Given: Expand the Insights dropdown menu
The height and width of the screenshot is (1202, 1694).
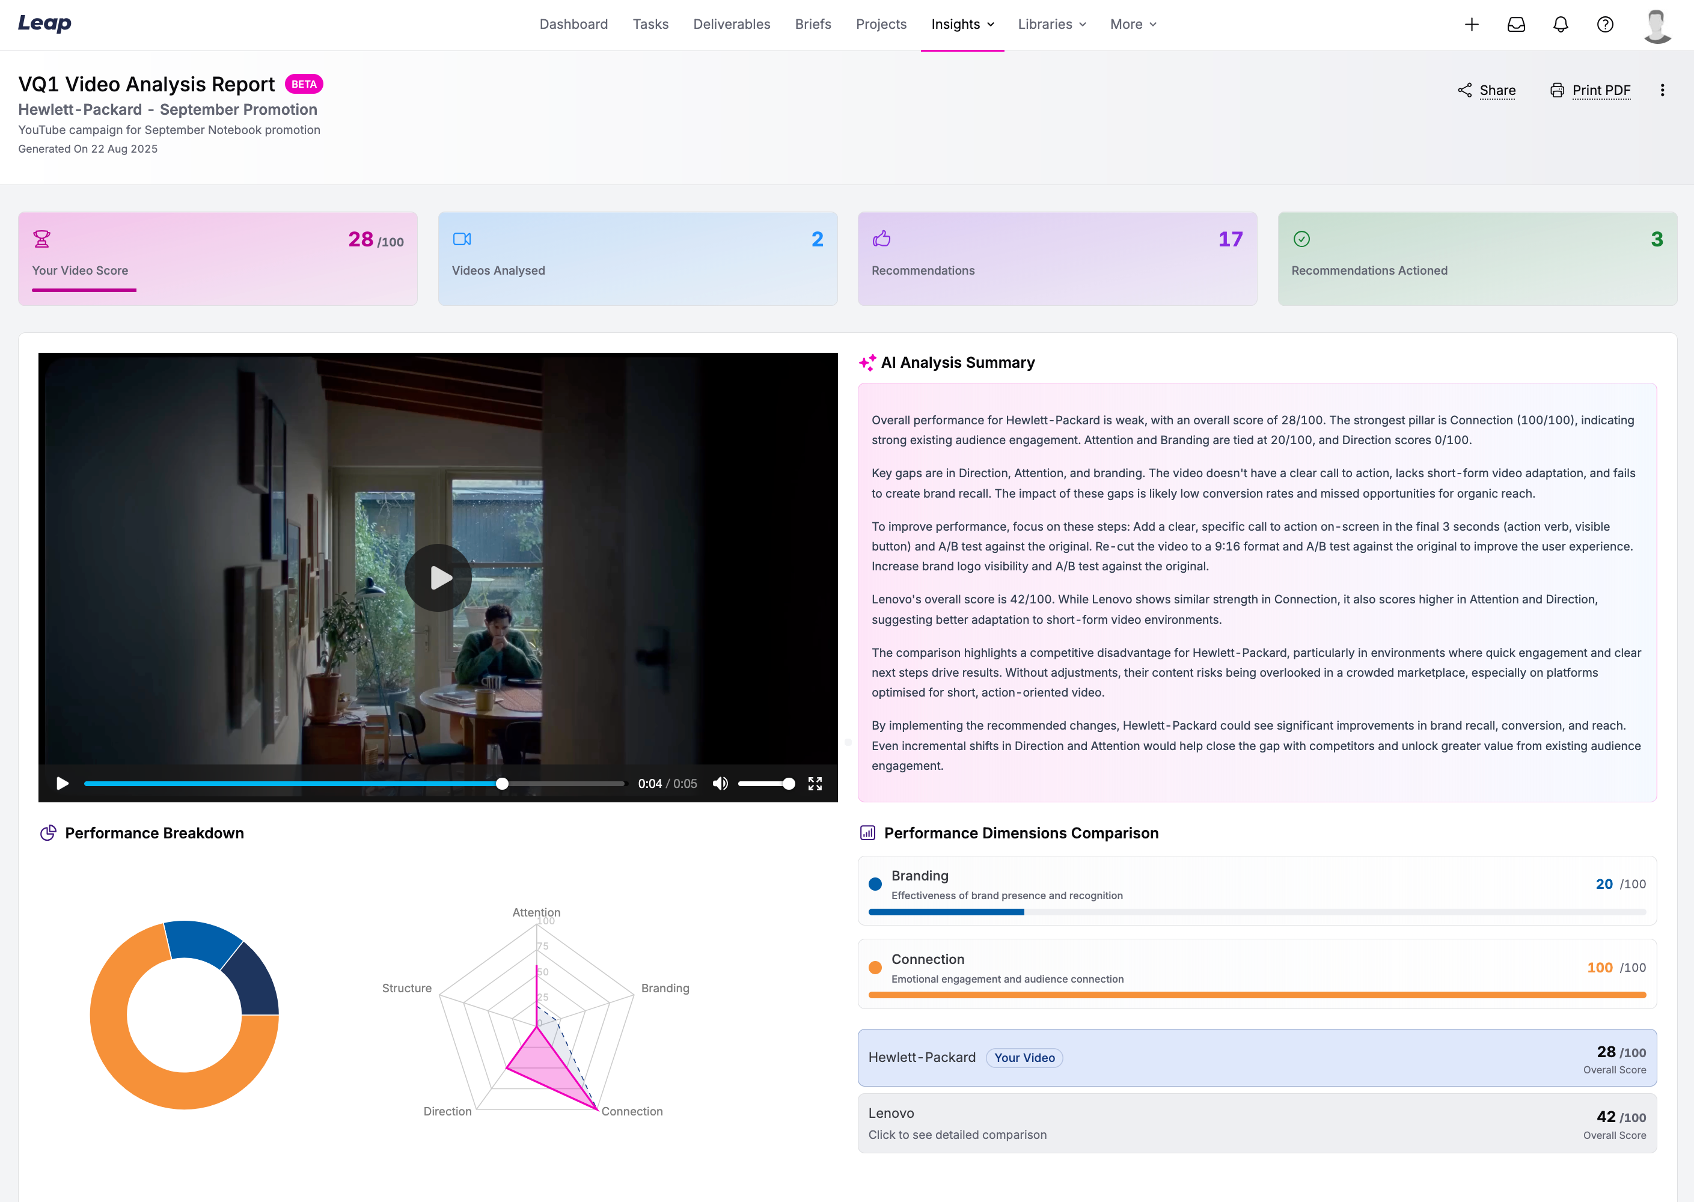Looking at the screenshot, I should (x=962, y=25).
